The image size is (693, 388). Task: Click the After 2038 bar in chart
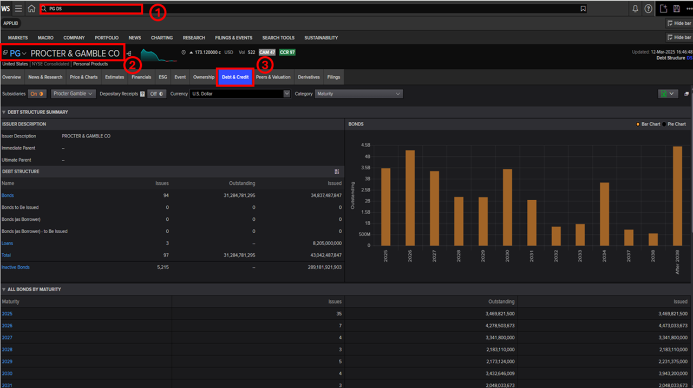coord(677,196)
